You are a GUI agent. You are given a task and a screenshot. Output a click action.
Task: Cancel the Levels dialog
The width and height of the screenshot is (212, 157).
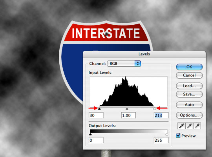click(189, 75)
